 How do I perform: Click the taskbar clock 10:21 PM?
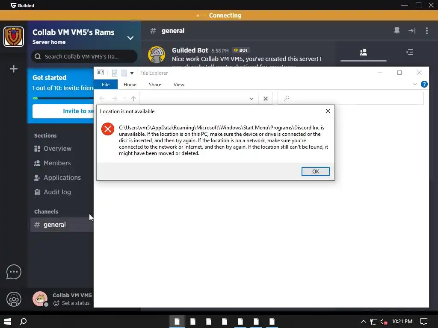(402, 322)
